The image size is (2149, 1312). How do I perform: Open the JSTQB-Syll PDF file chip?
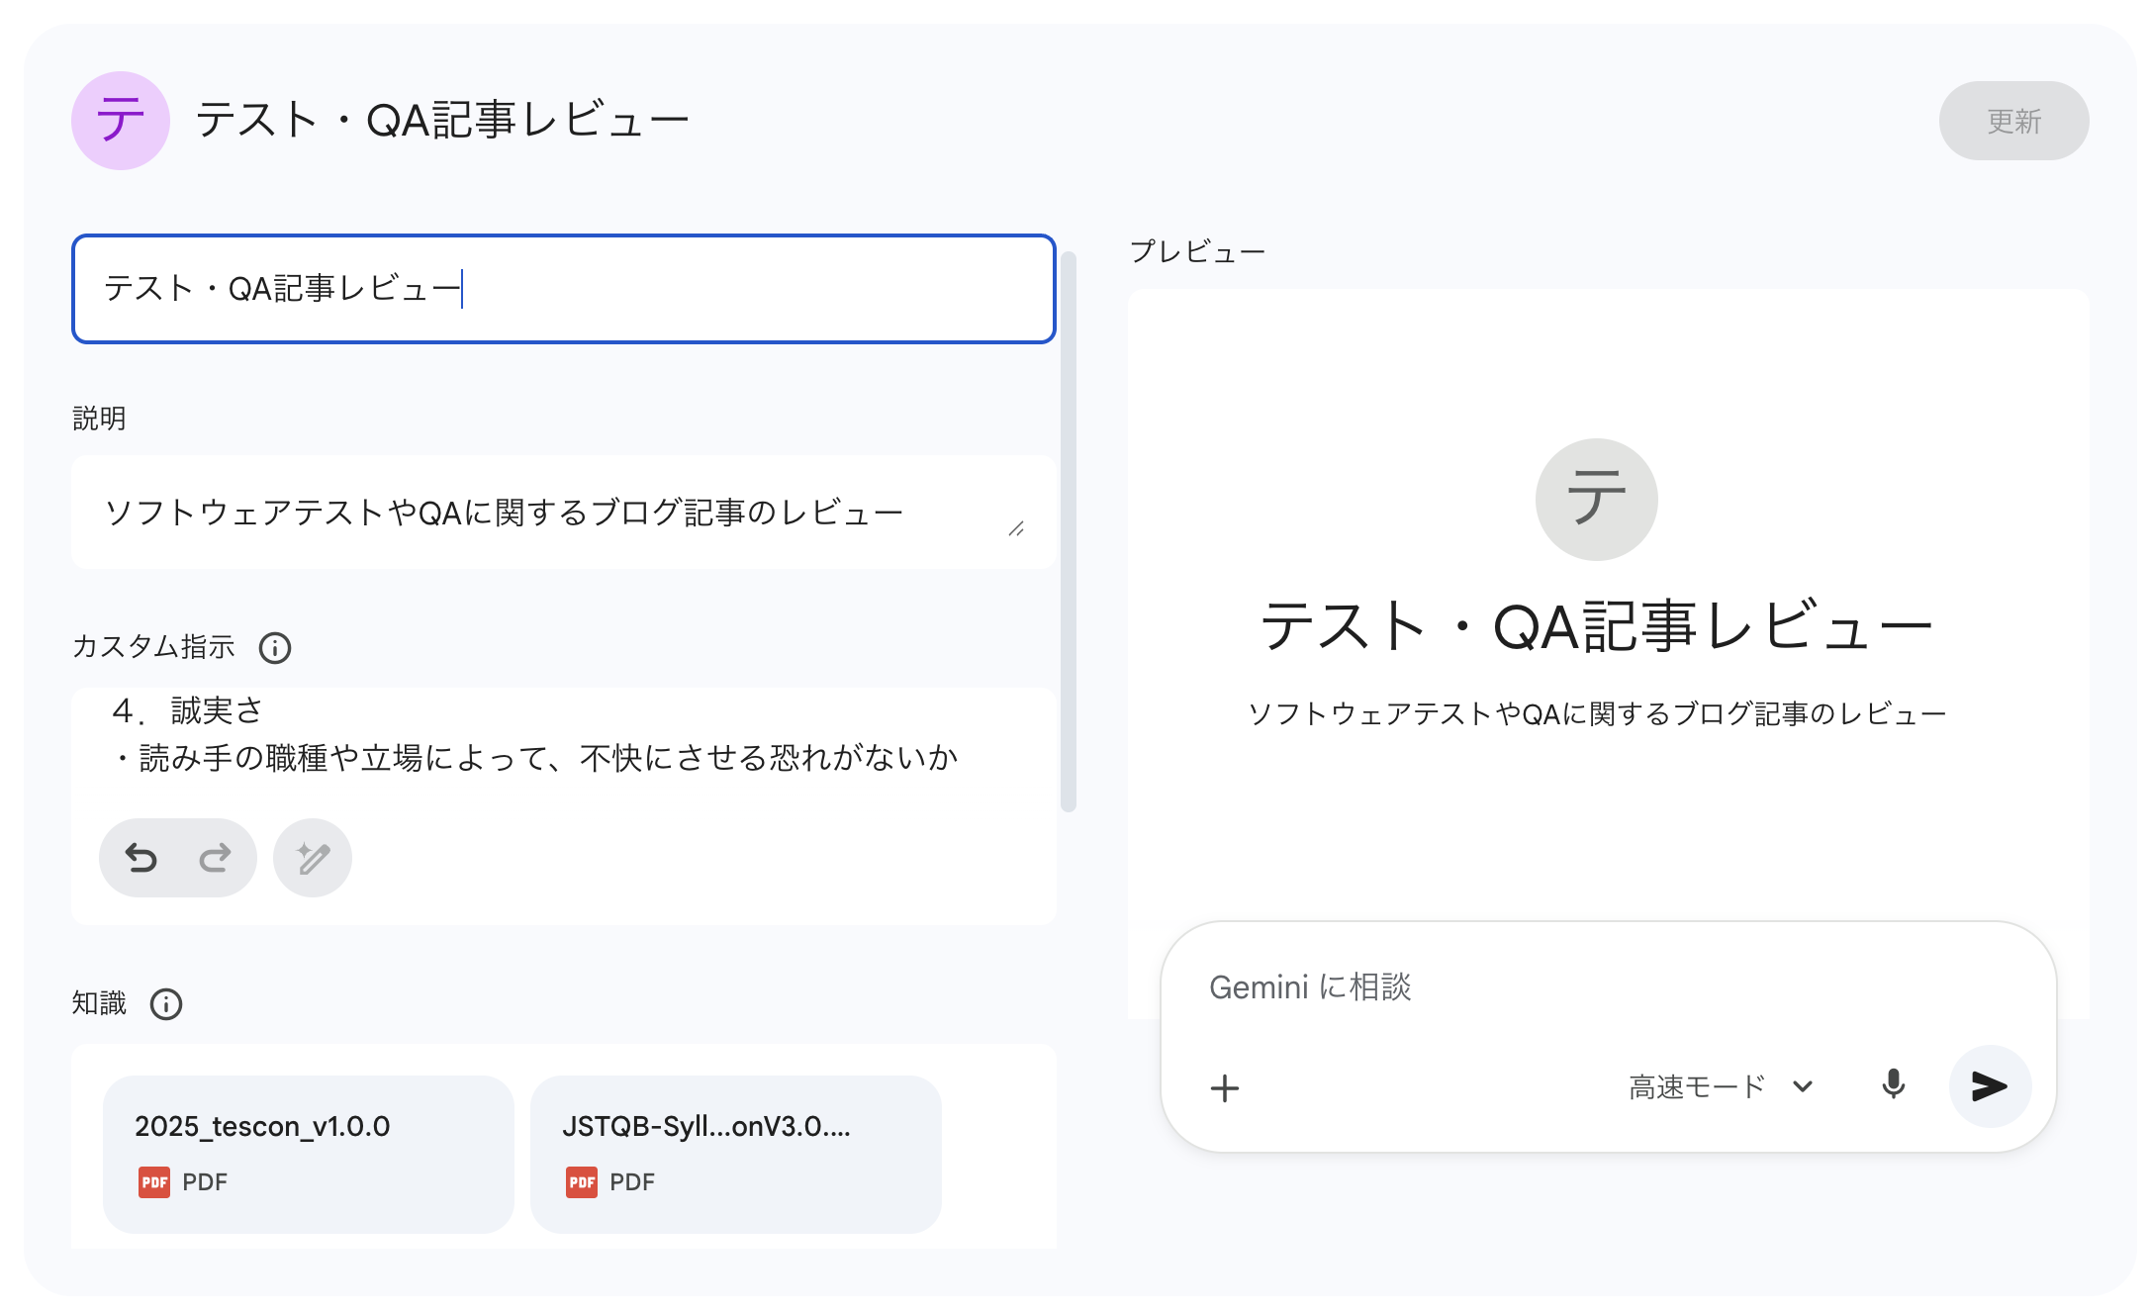(735, 1153)
